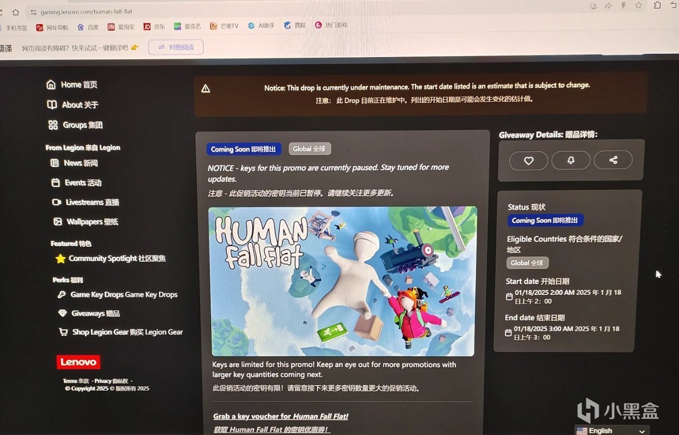Click the red Lenovo logo
The width and height of the screenshot is (679, 435).
point(78,362)
